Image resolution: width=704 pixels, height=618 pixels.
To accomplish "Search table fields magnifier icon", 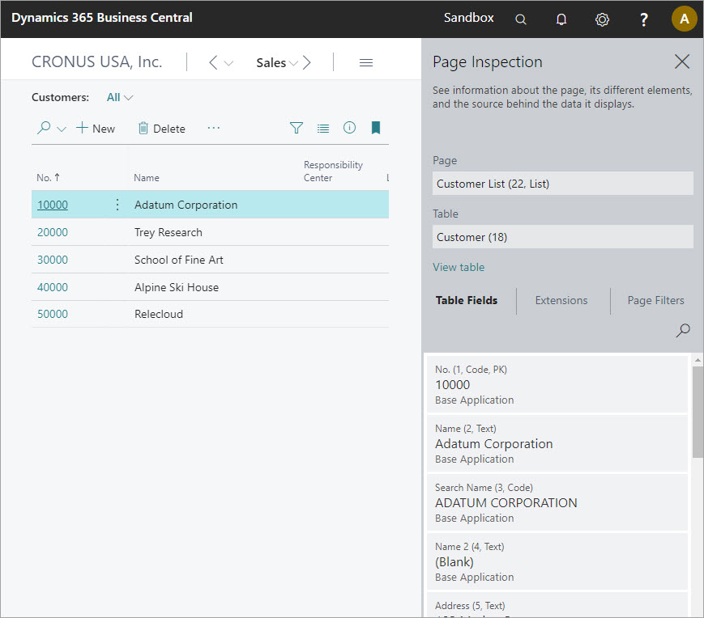I will 682,331.
